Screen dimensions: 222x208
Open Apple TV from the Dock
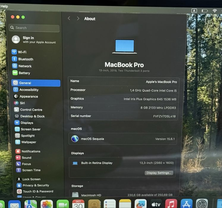156,204
